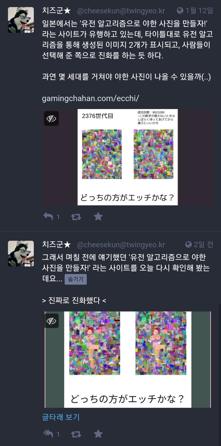221x446 pixels.
Task: Click the globe icon beside 2일 전
Action: pyautogui.click(x=188, y=244)
